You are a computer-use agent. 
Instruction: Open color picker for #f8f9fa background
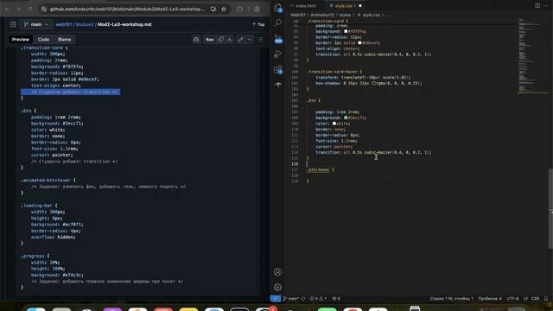pyautogui.click(x=346, y=31)
